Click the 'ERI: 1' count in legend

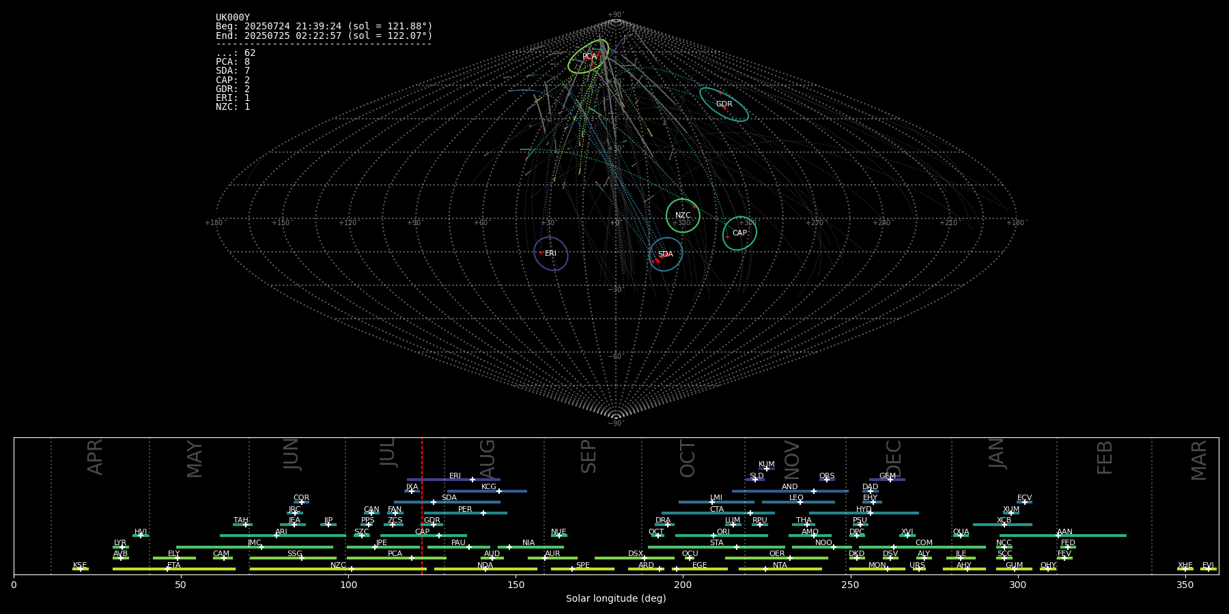pyautogui.click(x=233, y=98)
